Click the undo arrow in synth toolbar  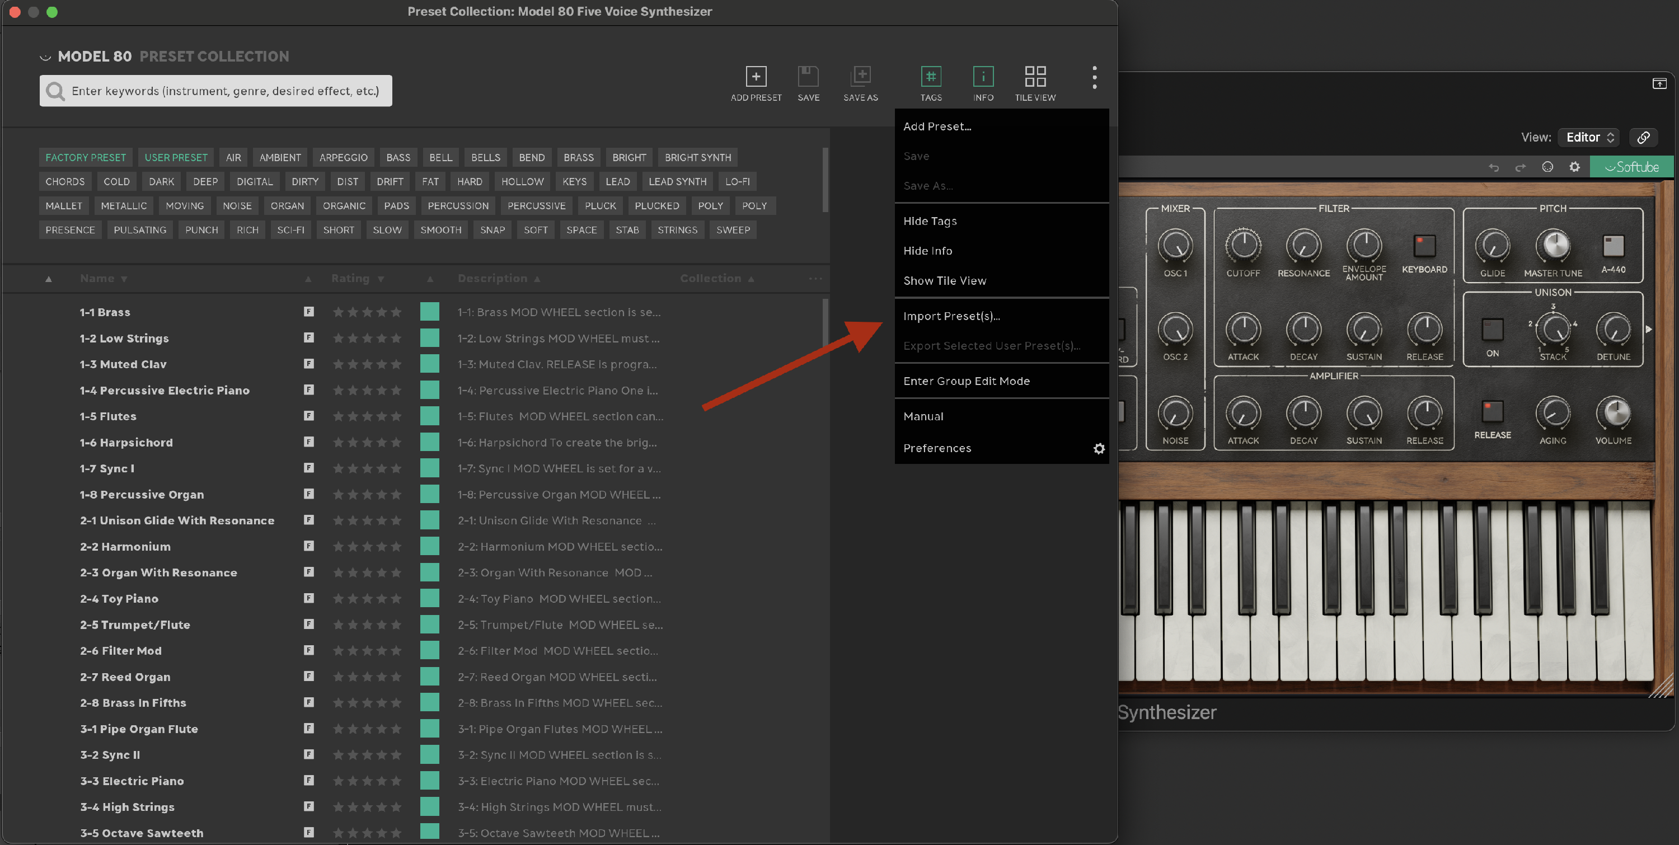coord(1493,167)
